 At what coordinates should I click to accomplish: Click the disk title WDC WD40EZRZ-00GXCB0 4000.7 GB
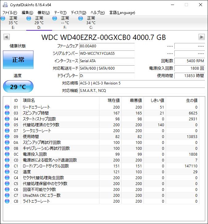(104, 37)
